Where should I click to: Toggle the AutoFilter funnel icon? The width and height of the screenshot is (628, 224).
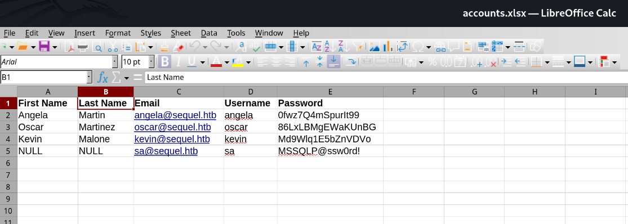click(x=359, y=47)
